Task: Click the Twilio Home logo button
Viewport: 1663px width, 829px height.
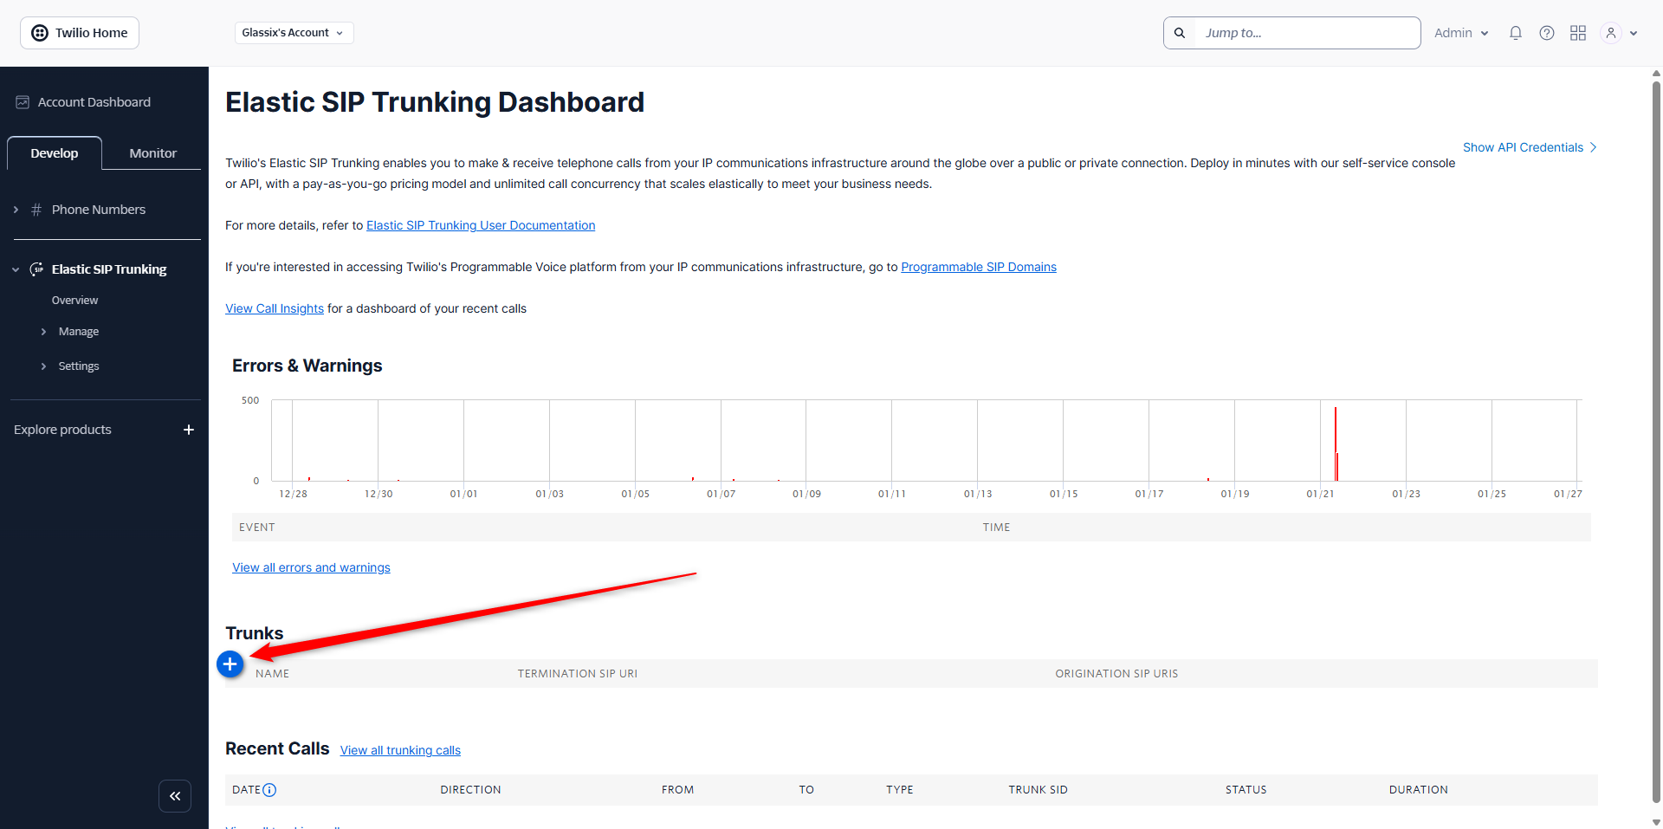Action: pos(80,33)
